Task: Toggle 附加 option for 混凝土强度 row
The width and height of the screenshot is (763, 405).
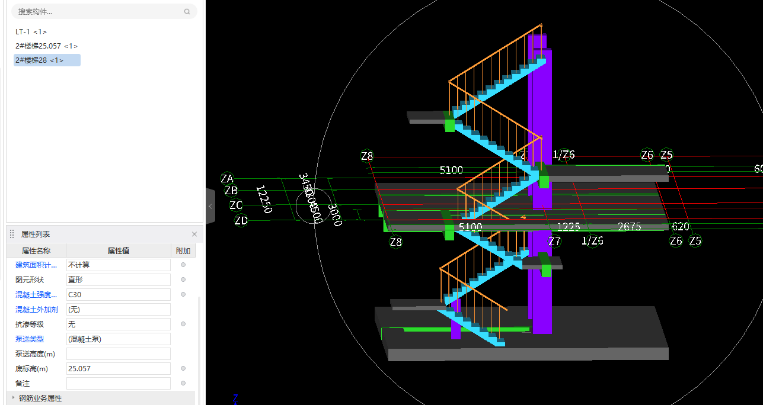Action: pyautogui.click(x=183, y=294)
